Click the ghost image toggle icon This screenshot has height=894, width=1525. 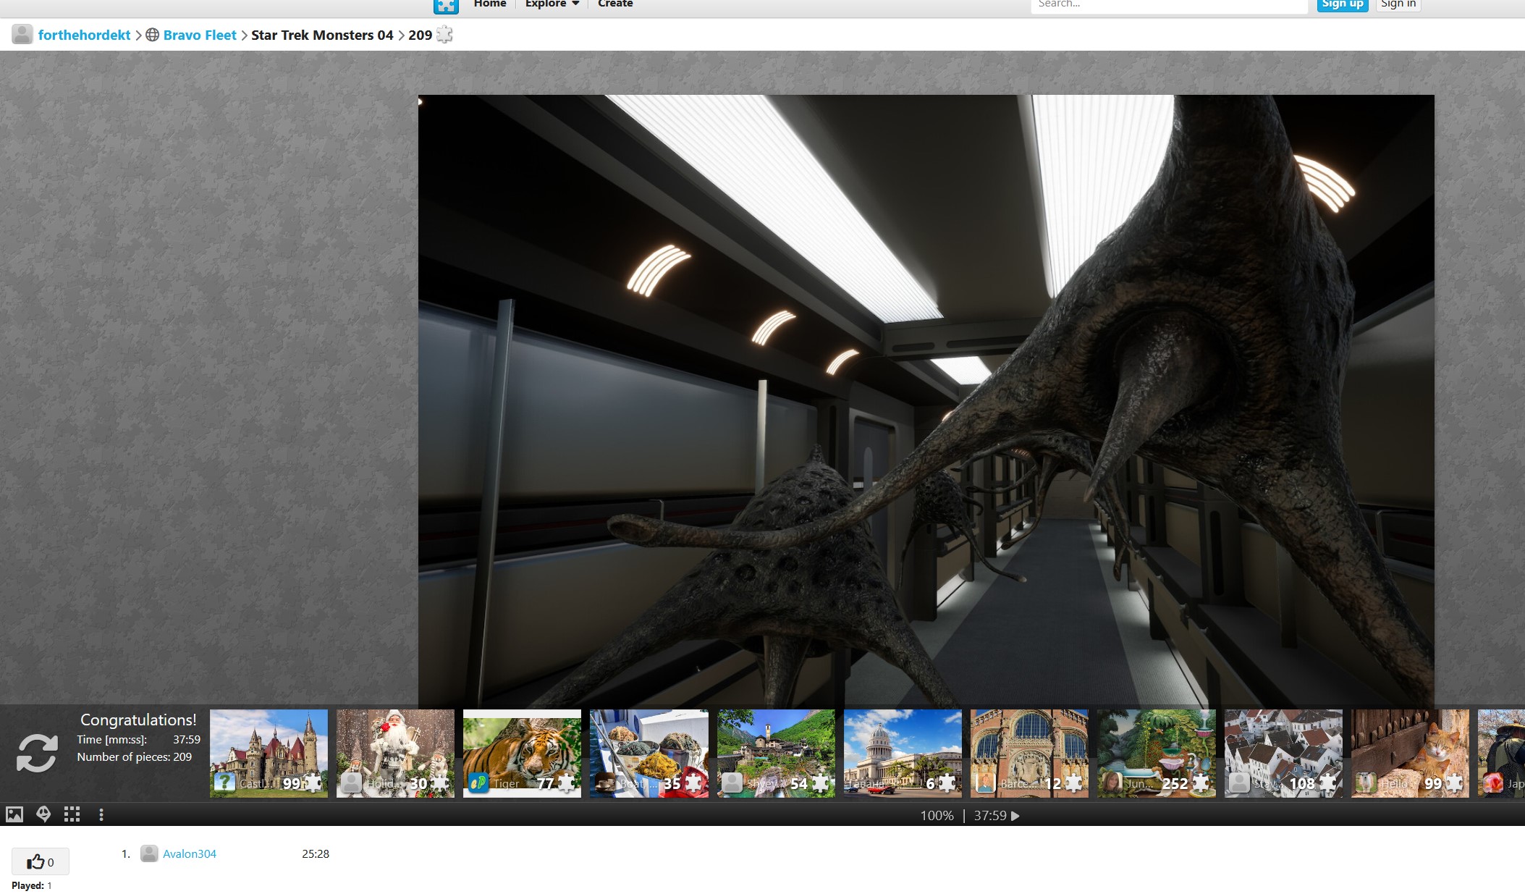pyautogui.click(x=43, y=814)
